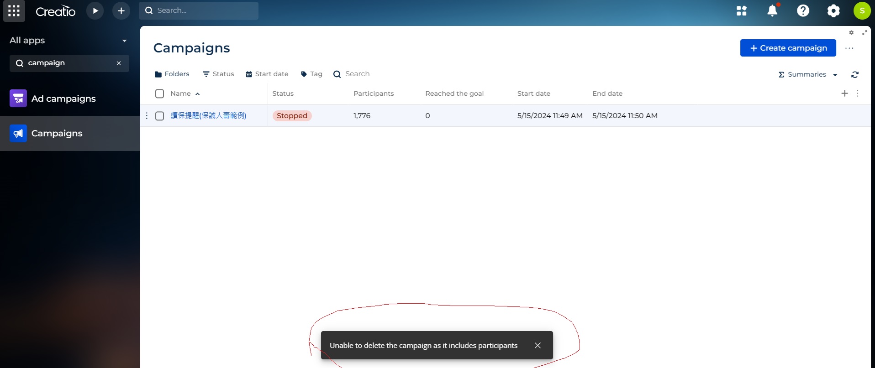The width and height of the screenshot is (875, 368).
Task: Sort by Participants column header
Action: tap(374, 93)
